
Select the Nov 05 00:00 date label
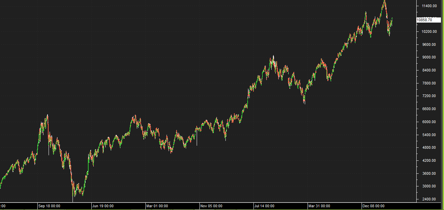coord(210,206)
